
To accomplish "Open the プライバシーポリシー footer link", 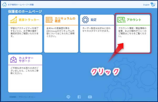I will pos(27,97).
